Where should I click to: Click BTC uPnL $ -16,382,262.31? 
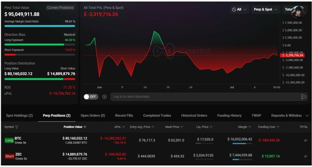point(113,139)
